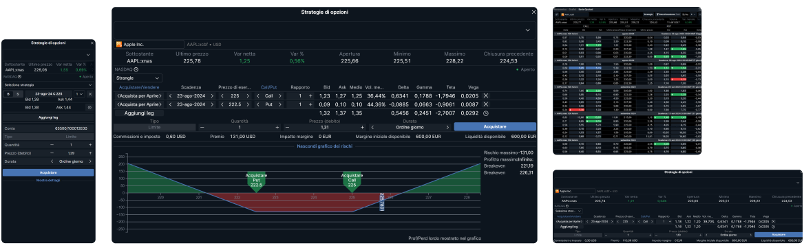
Task: Remove the leg with X in left panel
Action: [x=89, y=94]
